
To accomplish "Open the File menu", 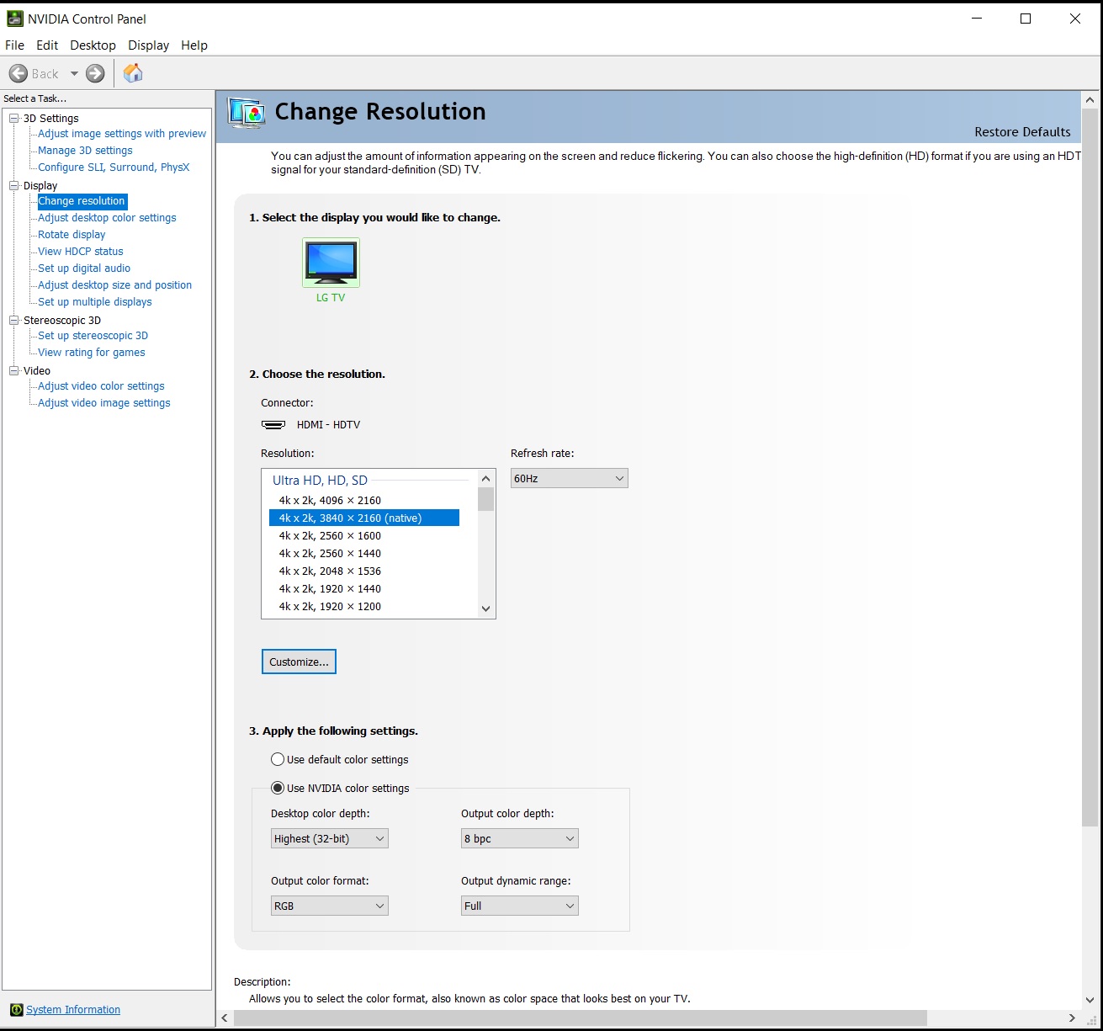I will pos(14,45).
